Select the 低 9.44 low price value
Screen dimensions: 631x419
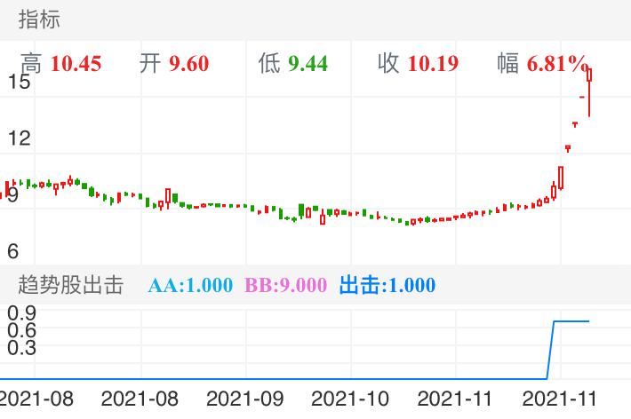[293, 64]
